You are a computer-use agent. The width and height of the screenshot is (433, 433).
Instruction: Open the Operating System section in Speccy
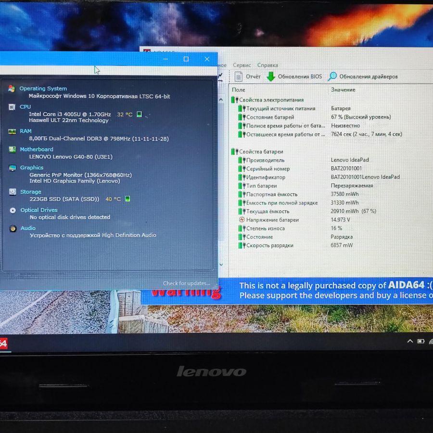43,89
